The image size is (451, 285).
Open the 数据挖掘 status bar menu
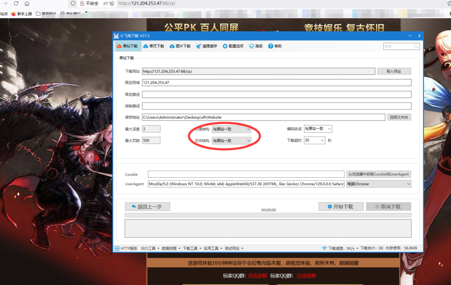point(171,248)
